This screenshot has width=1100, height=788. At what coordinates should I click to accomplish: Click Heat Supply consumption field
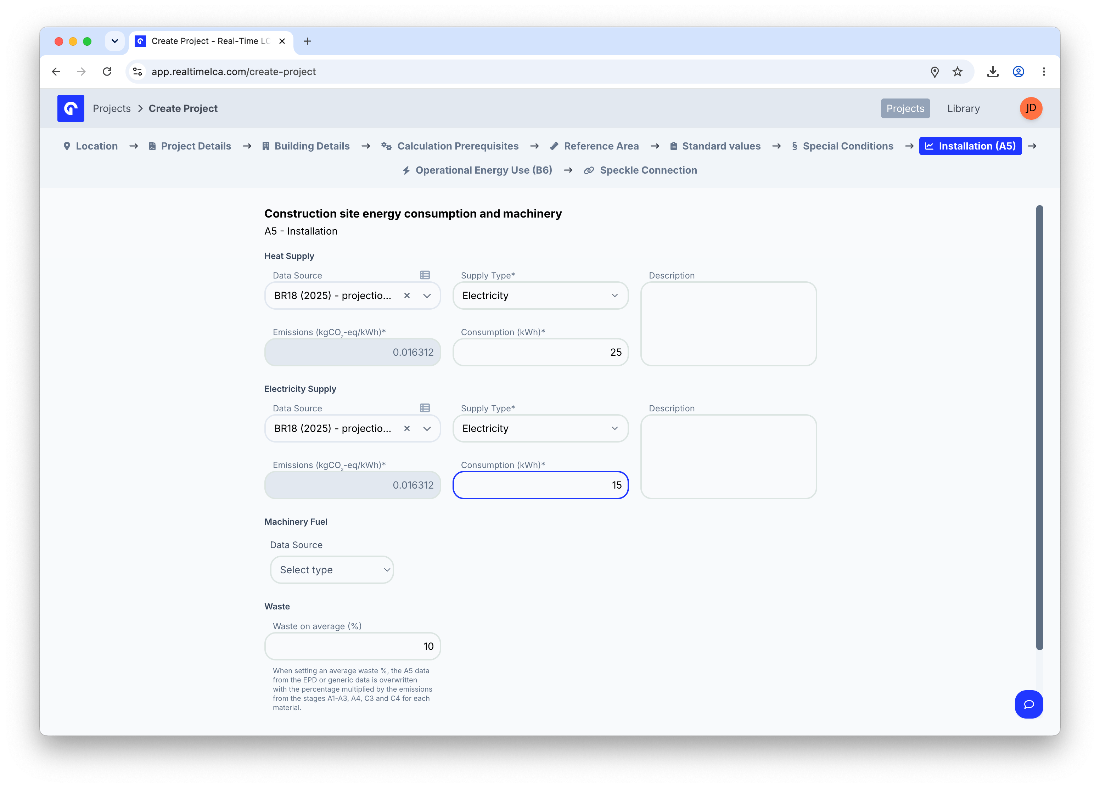pos(540,352)
